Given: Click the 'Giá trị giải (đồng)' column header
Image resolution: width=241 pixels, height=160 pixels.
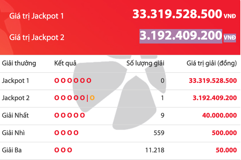Looking at the screenshot, I should 212,63.
